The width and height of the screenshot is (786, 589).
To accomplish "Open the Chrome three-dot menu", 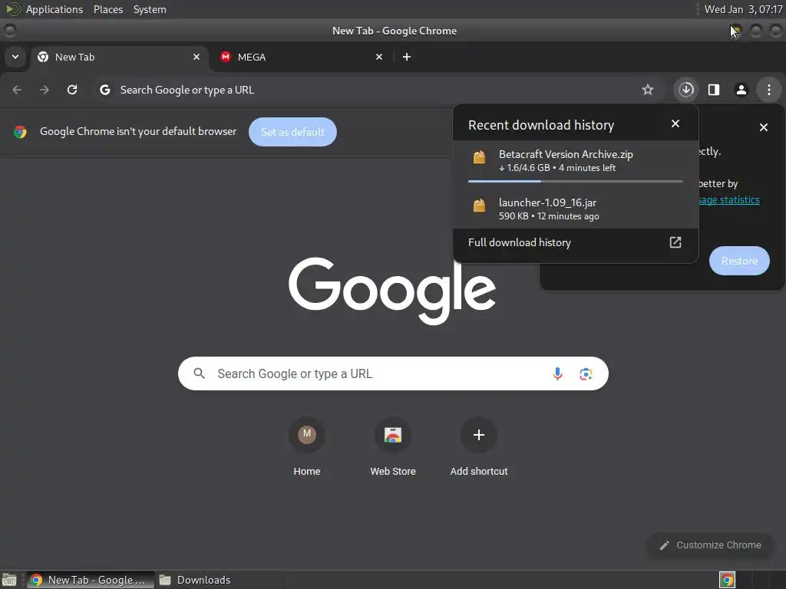I will [x=768, y=90].
